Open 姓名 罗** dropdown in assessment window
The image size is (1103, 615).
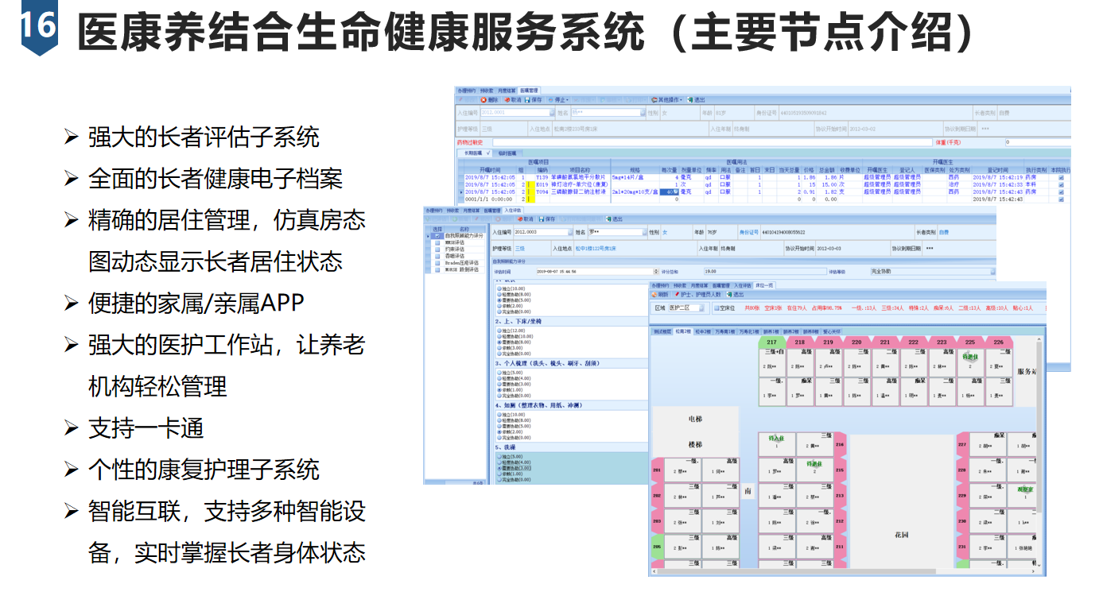tap(644, 232)
